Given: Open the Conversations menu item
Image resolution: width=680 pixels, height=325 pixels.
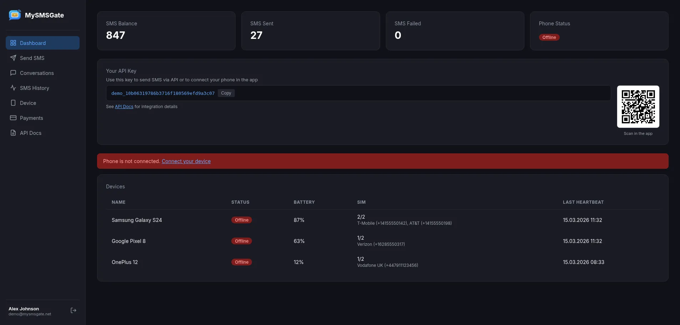Looking at the screenshot, I should (x=37, y=73).
